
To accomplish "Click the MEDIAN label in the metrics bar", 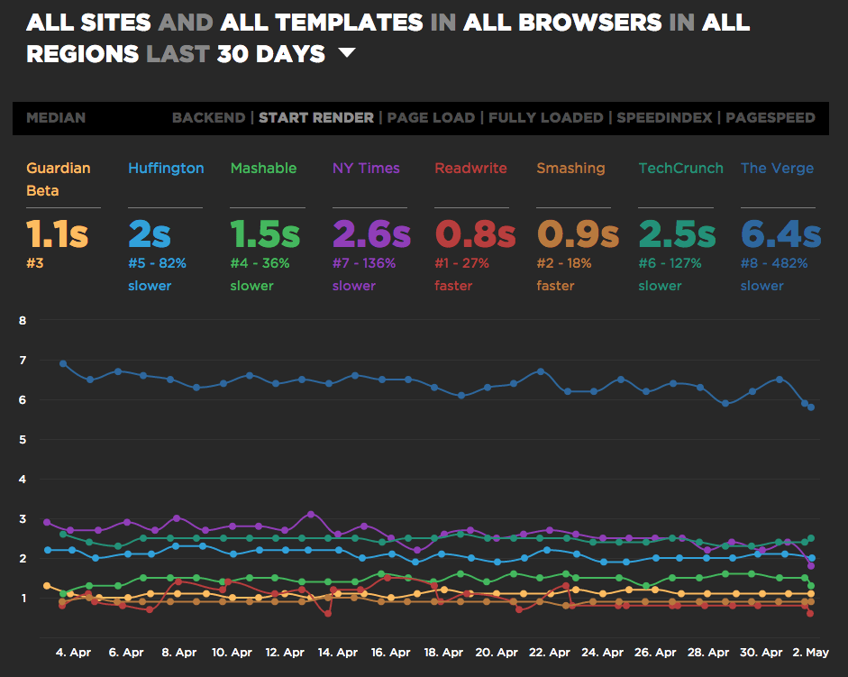I will coord(58,118).
